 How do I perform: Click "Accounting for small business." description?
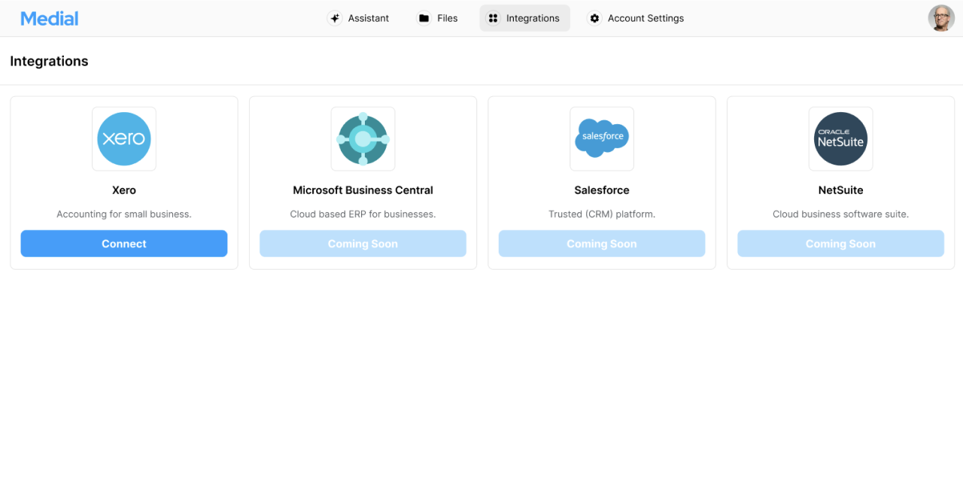coord(124,214)
